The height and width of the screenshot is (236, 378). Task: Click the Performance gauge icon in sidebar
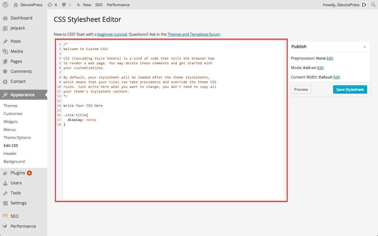click(5, 226)
